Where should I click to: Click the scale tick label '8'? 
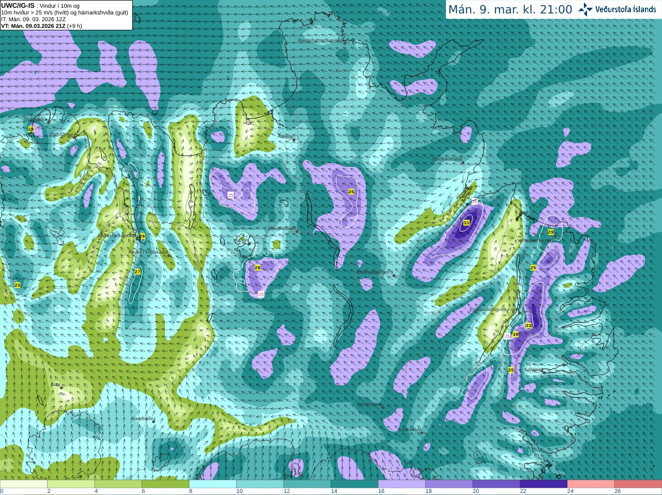point(191,491)
